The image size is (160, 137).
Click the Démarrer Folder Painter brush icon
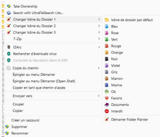tap(107, 119)
